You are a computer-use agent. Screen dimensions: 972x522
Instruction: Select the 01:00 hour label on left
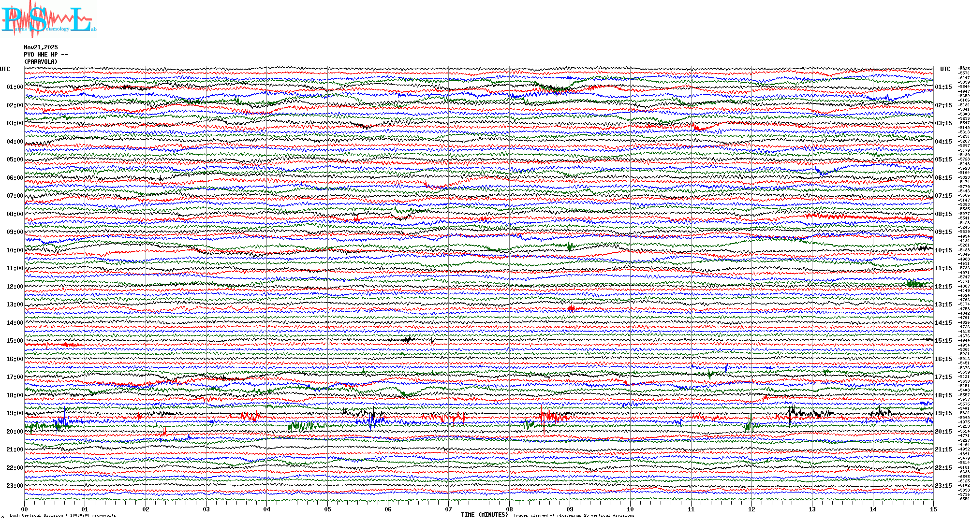[15, 87]
